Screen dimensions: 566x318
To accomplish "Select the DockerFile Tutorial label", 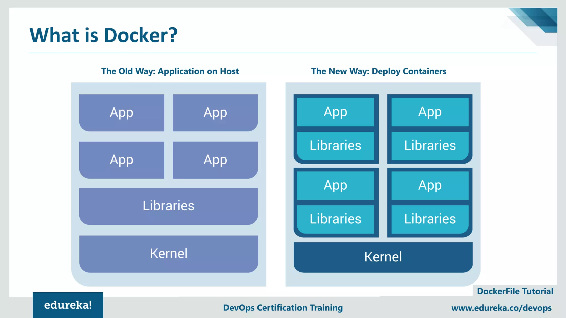I will click(515, 291).
